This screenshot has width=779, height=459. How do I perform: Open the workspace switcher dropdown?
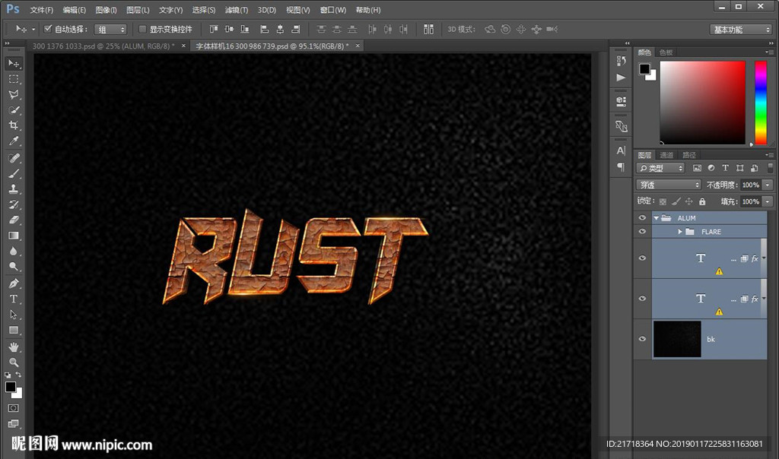coord(740,30)
